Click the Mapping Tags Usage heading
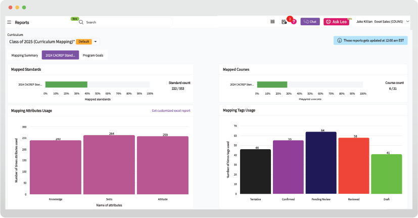This screenshot has height=218, width=418. (x=239, y=110)
